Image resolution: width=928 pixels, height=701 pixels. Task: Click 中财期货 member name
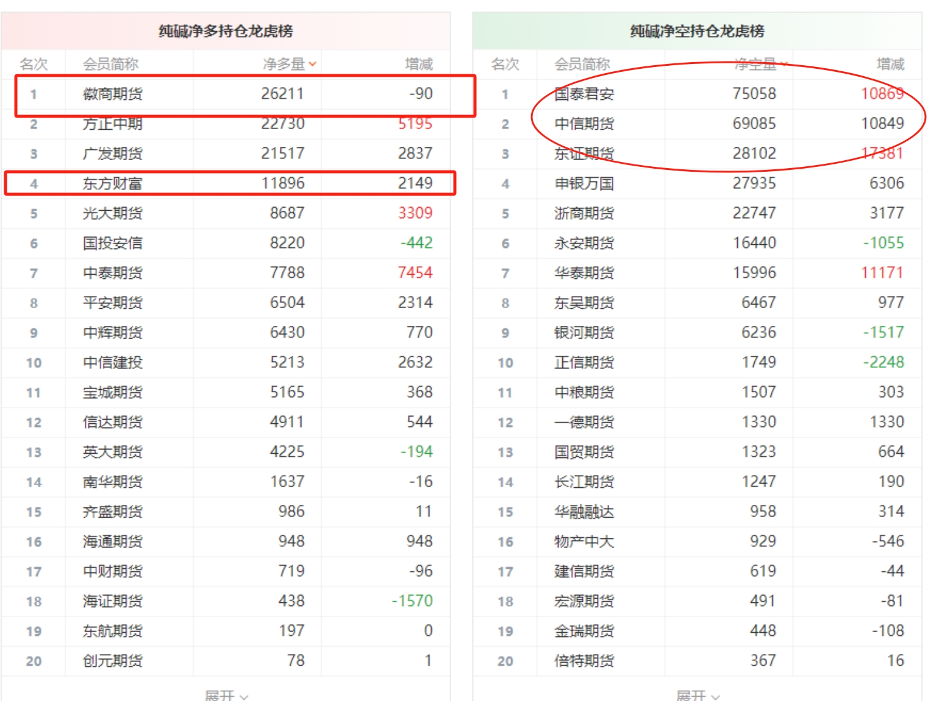point(113,571)
